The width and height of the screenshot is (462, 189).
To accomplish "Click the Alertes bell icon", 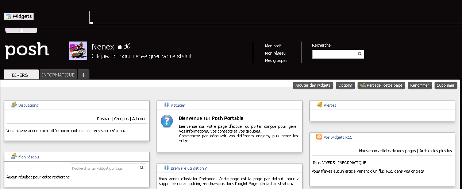I will tap(319, 105).
